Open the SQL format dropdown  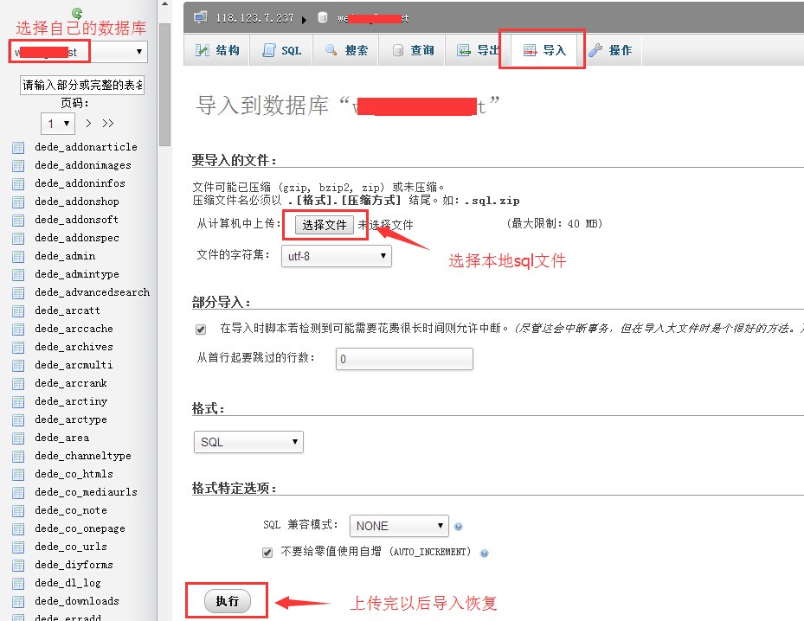(x=248, y=442)
